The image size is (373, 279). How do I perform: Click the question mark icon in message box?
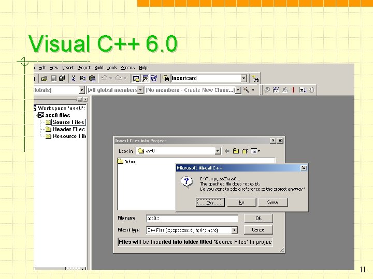click(x=187, y=182)
